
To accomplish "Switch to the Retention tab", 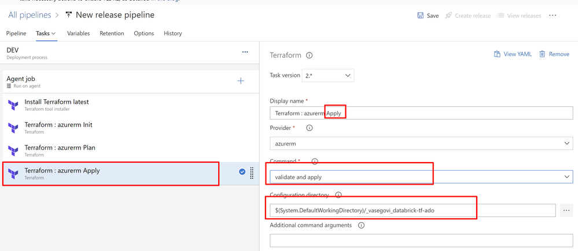I will (112, 33).
